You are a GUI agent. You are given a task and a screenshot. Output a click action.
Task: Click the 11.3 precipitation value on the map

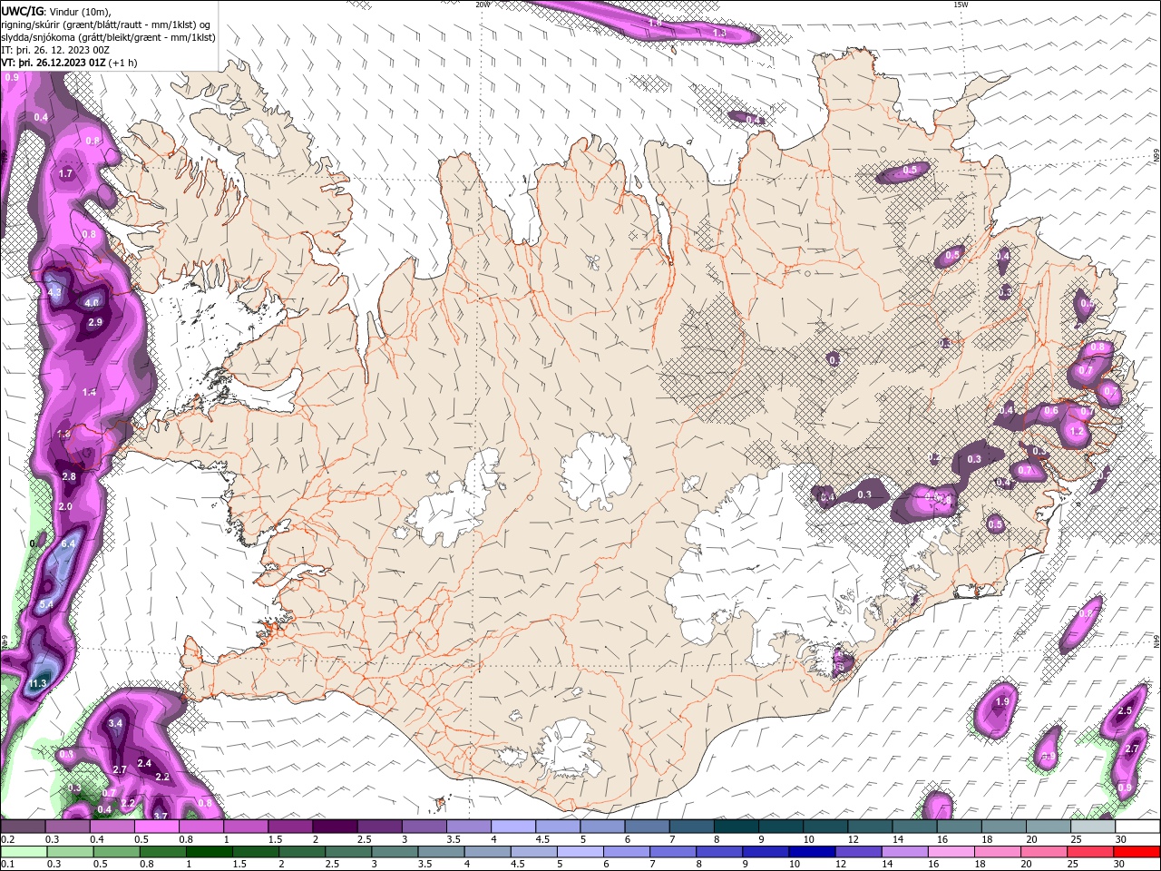[38, 683]
